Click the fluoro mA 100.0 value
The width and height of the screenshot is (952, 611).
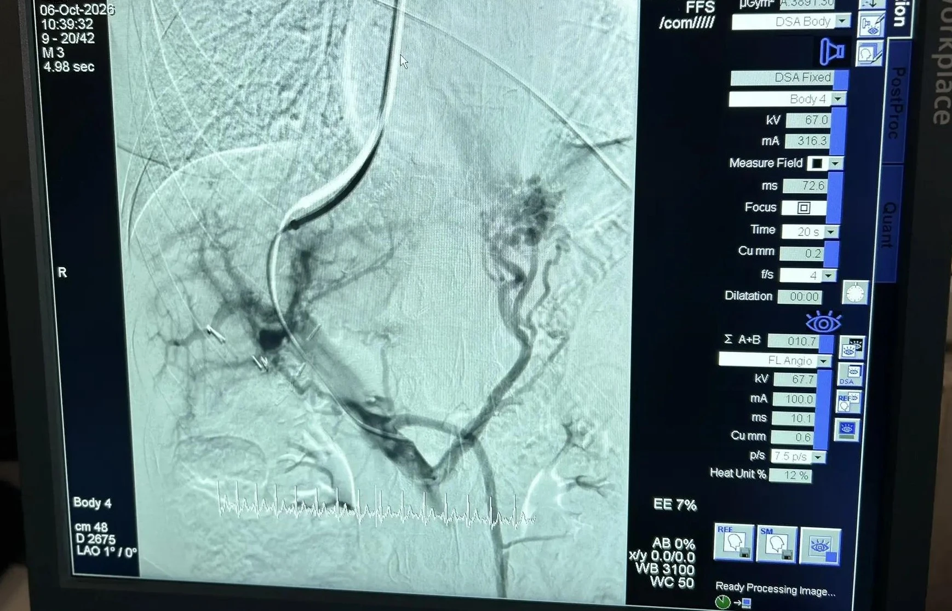[x=794, y=399]
